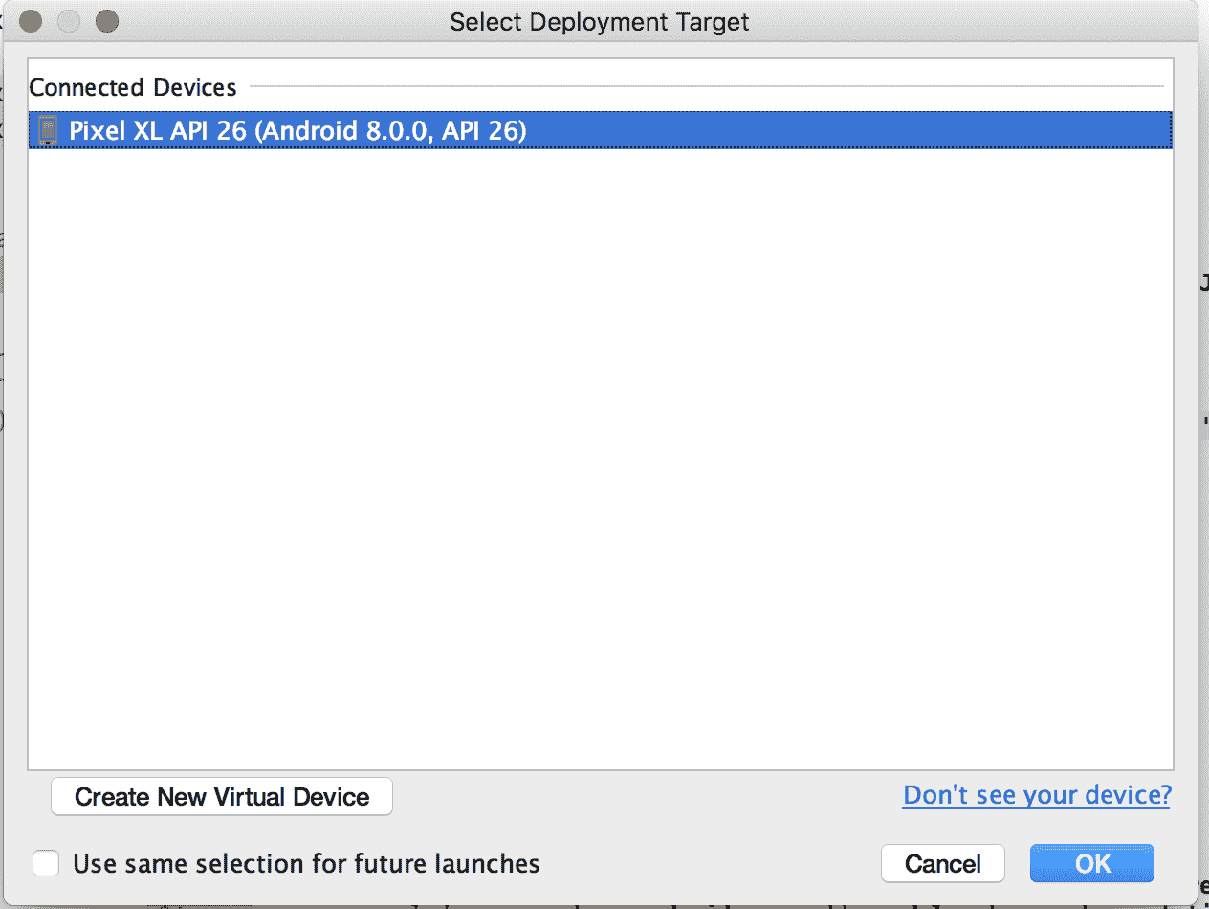Confirm with the OK button
The image size is (1209, 909).
(1092, 863)
